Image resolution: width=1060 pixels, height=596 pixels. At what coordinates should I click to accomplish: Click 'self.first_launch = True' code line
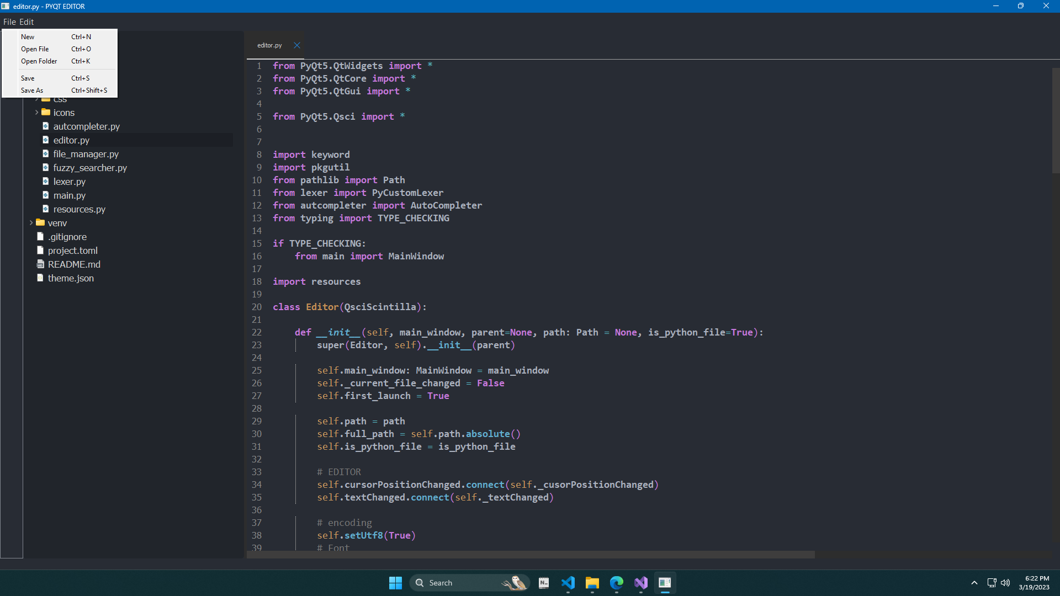click(383, 396)
